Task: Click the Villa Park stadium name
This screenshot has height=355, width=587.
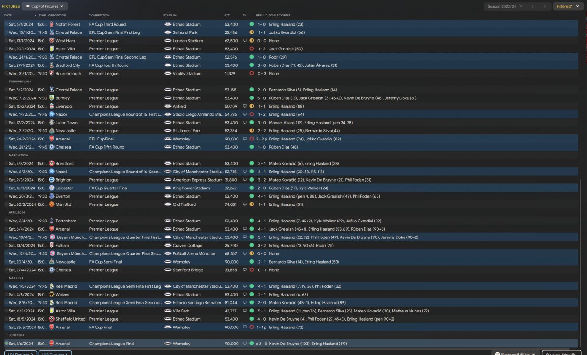Action: pos(182,311)
